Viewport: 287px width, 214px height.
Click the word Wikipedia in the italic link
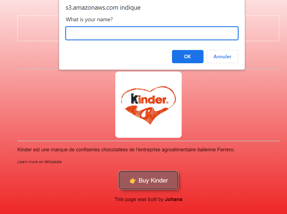coord(53,162)
